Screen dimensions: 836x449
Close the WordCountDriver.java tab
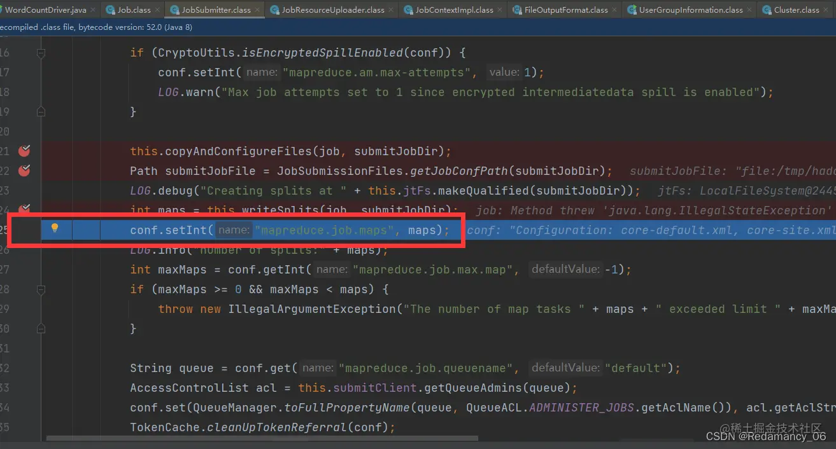[92, 10]
